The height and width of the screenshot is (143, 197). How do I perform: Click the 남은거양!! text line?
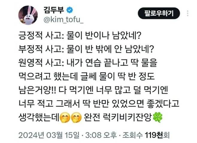click(93, 90)
